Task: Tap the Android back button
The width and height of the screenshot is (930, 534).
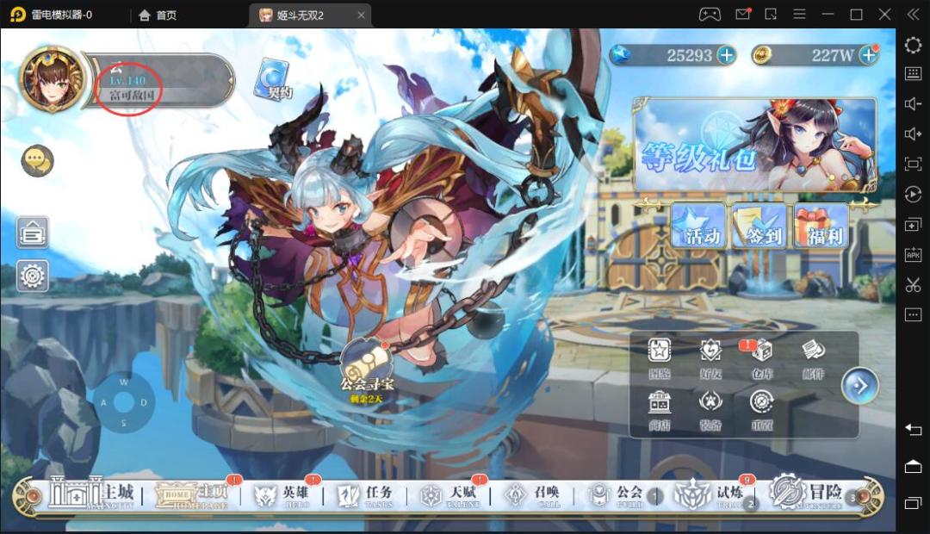Action: (x=913, y=430)
